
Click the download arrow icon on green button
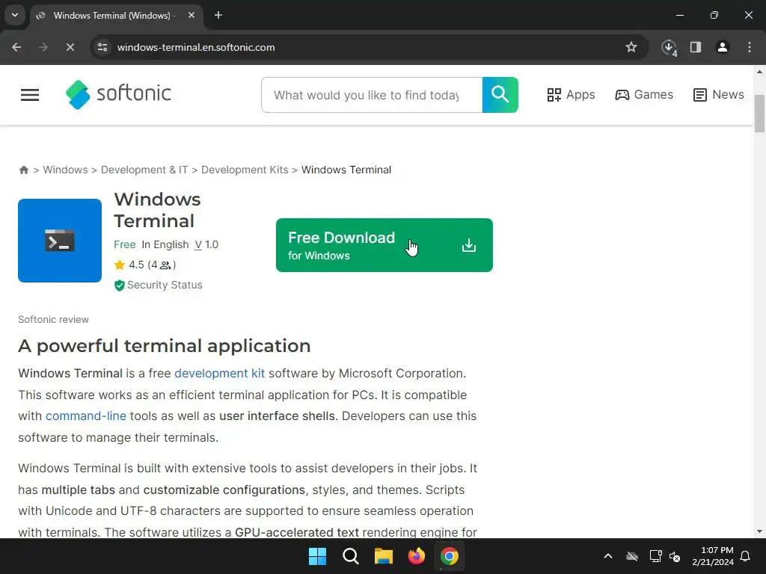[469, 245]
